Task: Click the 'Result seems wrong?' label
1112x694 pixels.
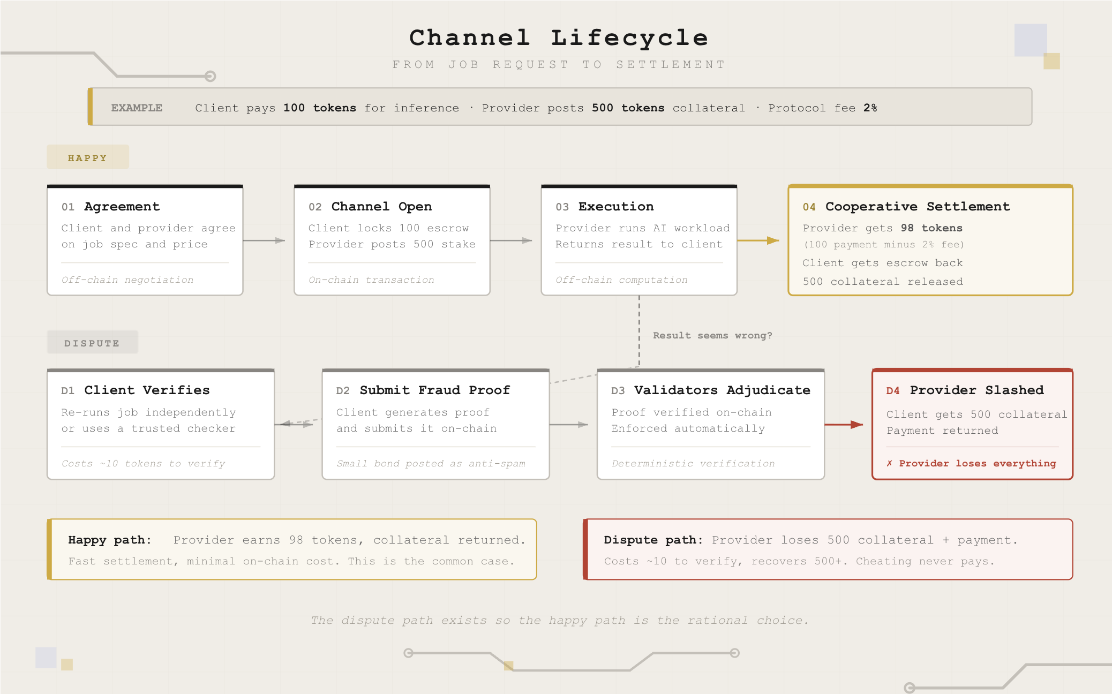Action: [712, 335]
